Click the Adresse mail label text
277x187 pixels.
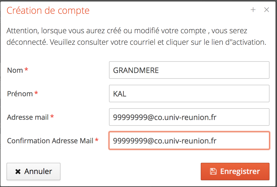[x=28, y=117]
